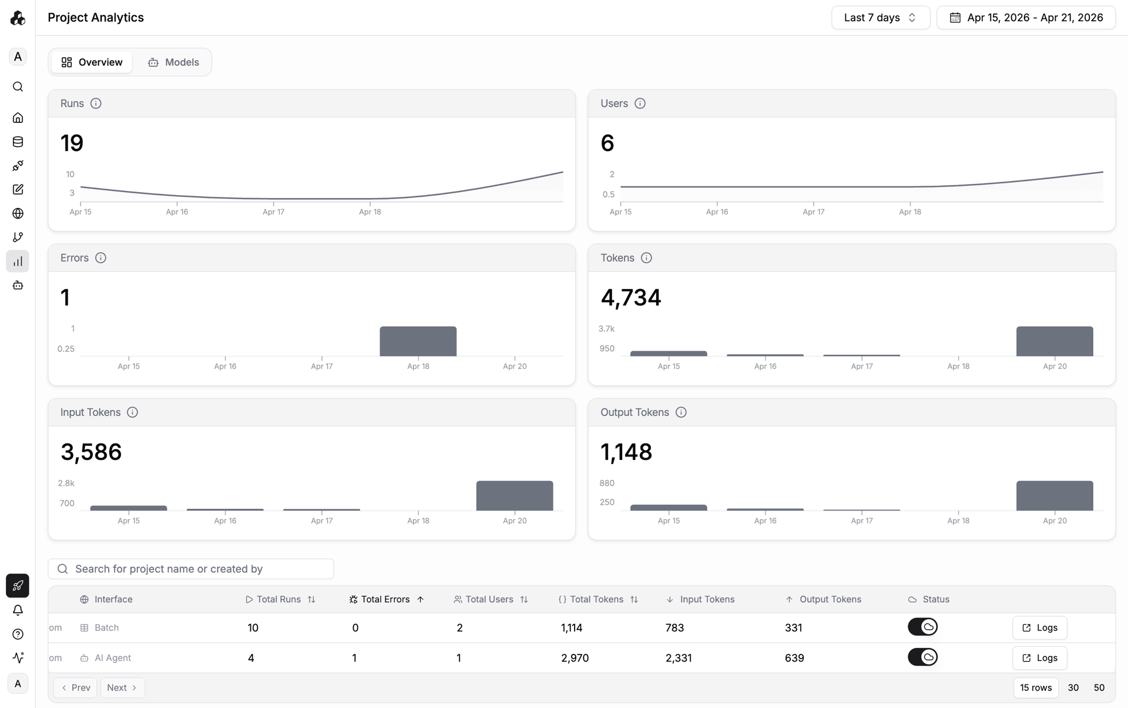1128x708 pixels.
Task: Select 15 rows per page
Action: (1036, 687)
